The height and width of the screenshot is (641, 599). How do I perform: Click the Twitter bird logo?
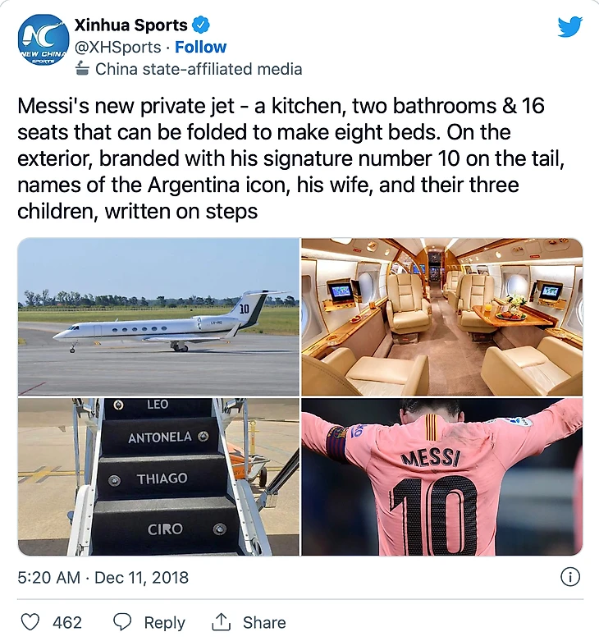coord(570,27)
